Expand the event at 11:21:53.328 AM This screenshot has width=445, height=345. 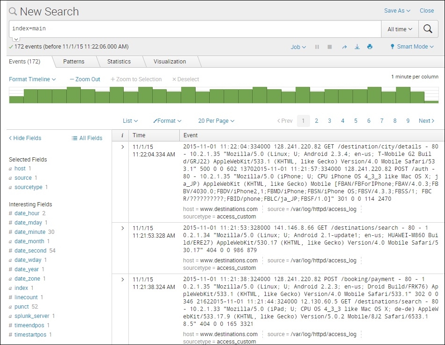point(122,228)
